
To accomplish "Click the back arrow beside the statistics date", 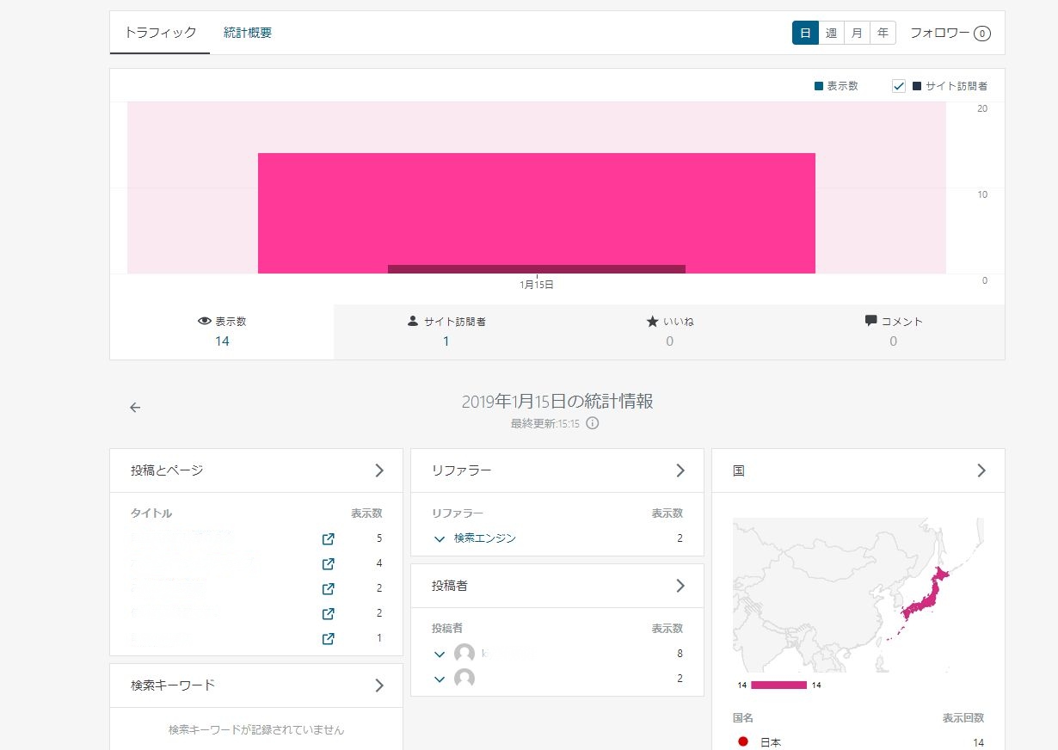I will tap(135, 408).
